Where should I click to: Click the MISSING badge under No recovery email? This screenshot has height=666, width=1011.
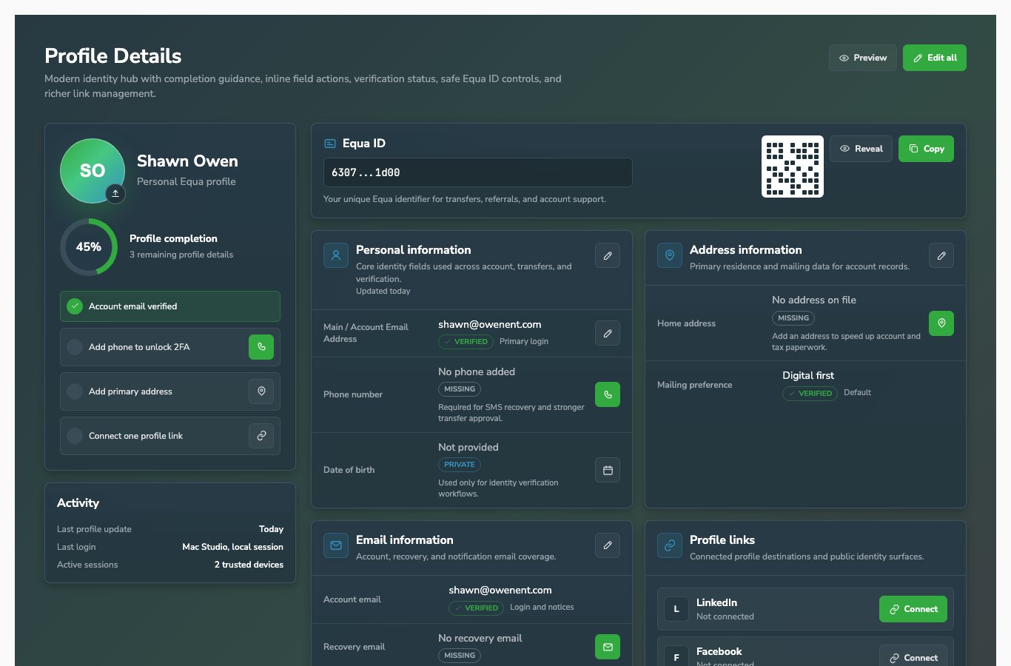point(460,656)
